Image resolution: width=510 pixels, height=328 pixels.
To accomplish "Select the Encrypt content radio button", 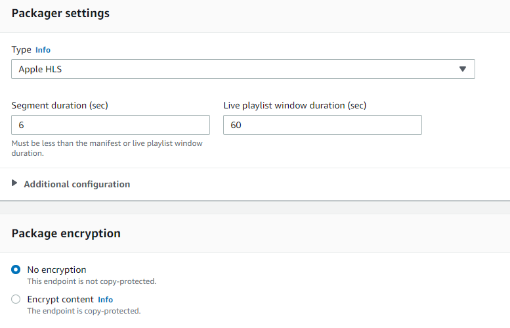I will pyautogui.click(x=16, y=300).
